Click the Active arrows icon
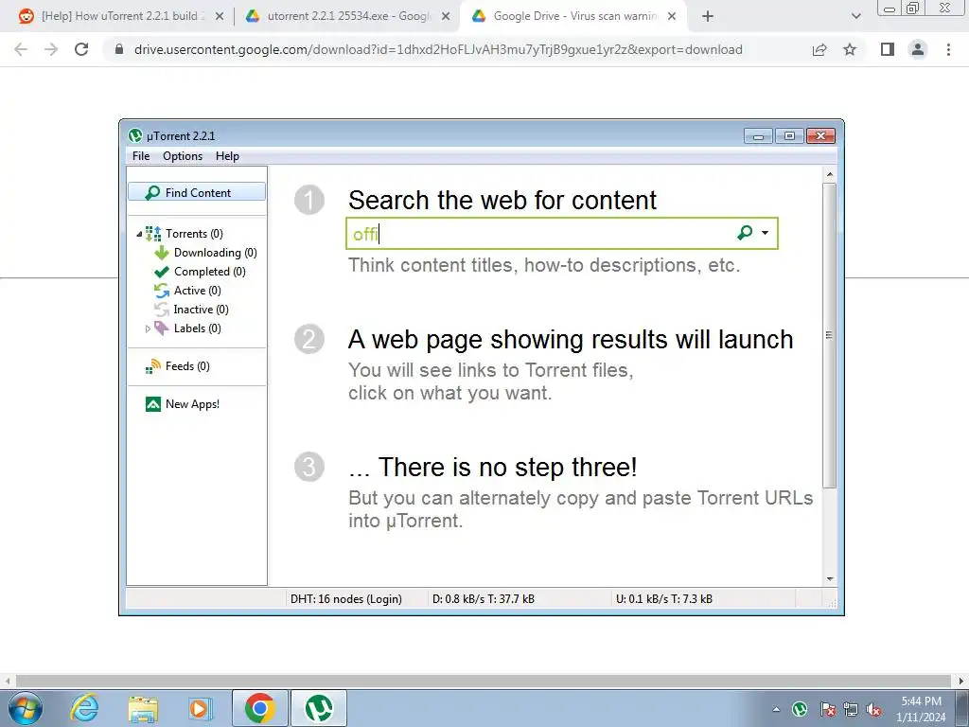 (x=161, y=291)
